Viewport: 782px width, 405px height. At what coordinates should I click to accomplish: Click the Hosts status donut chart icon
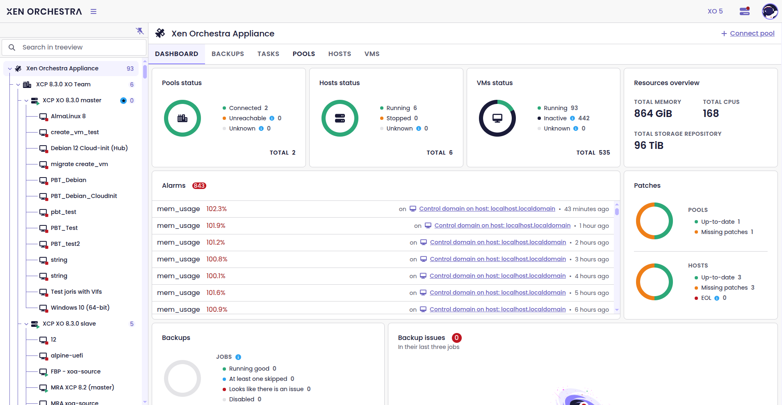[340, 118]
